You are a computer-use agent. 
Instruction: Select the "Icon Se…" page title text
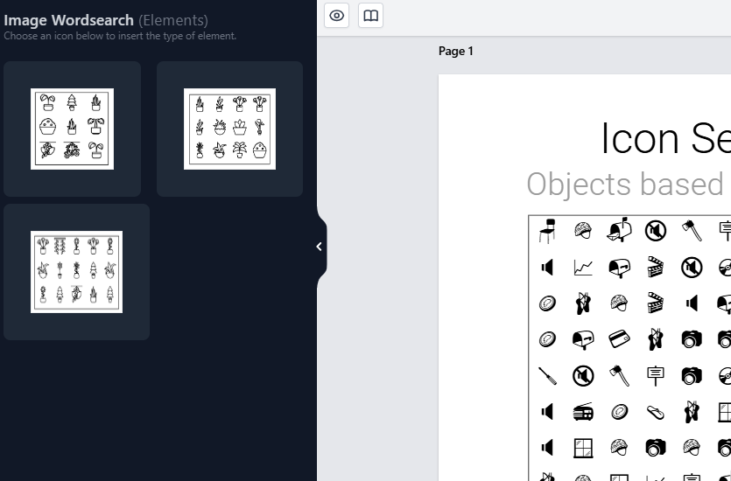[x=664, y=138]
